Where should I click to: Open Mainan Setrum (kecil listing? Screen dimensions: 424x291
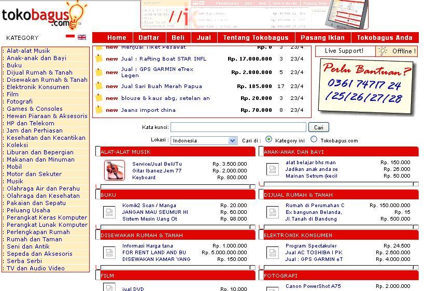(x=312, y=176)
